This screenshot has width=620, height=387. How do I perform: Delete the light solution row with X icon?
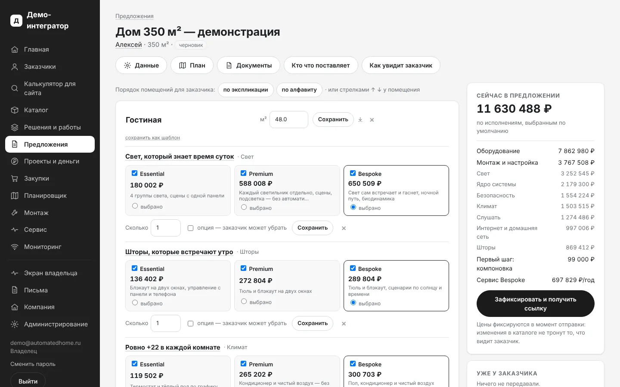pos(344,228)
